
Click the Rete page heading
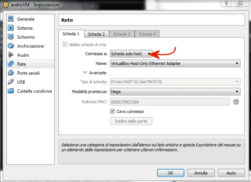point(67,20)
